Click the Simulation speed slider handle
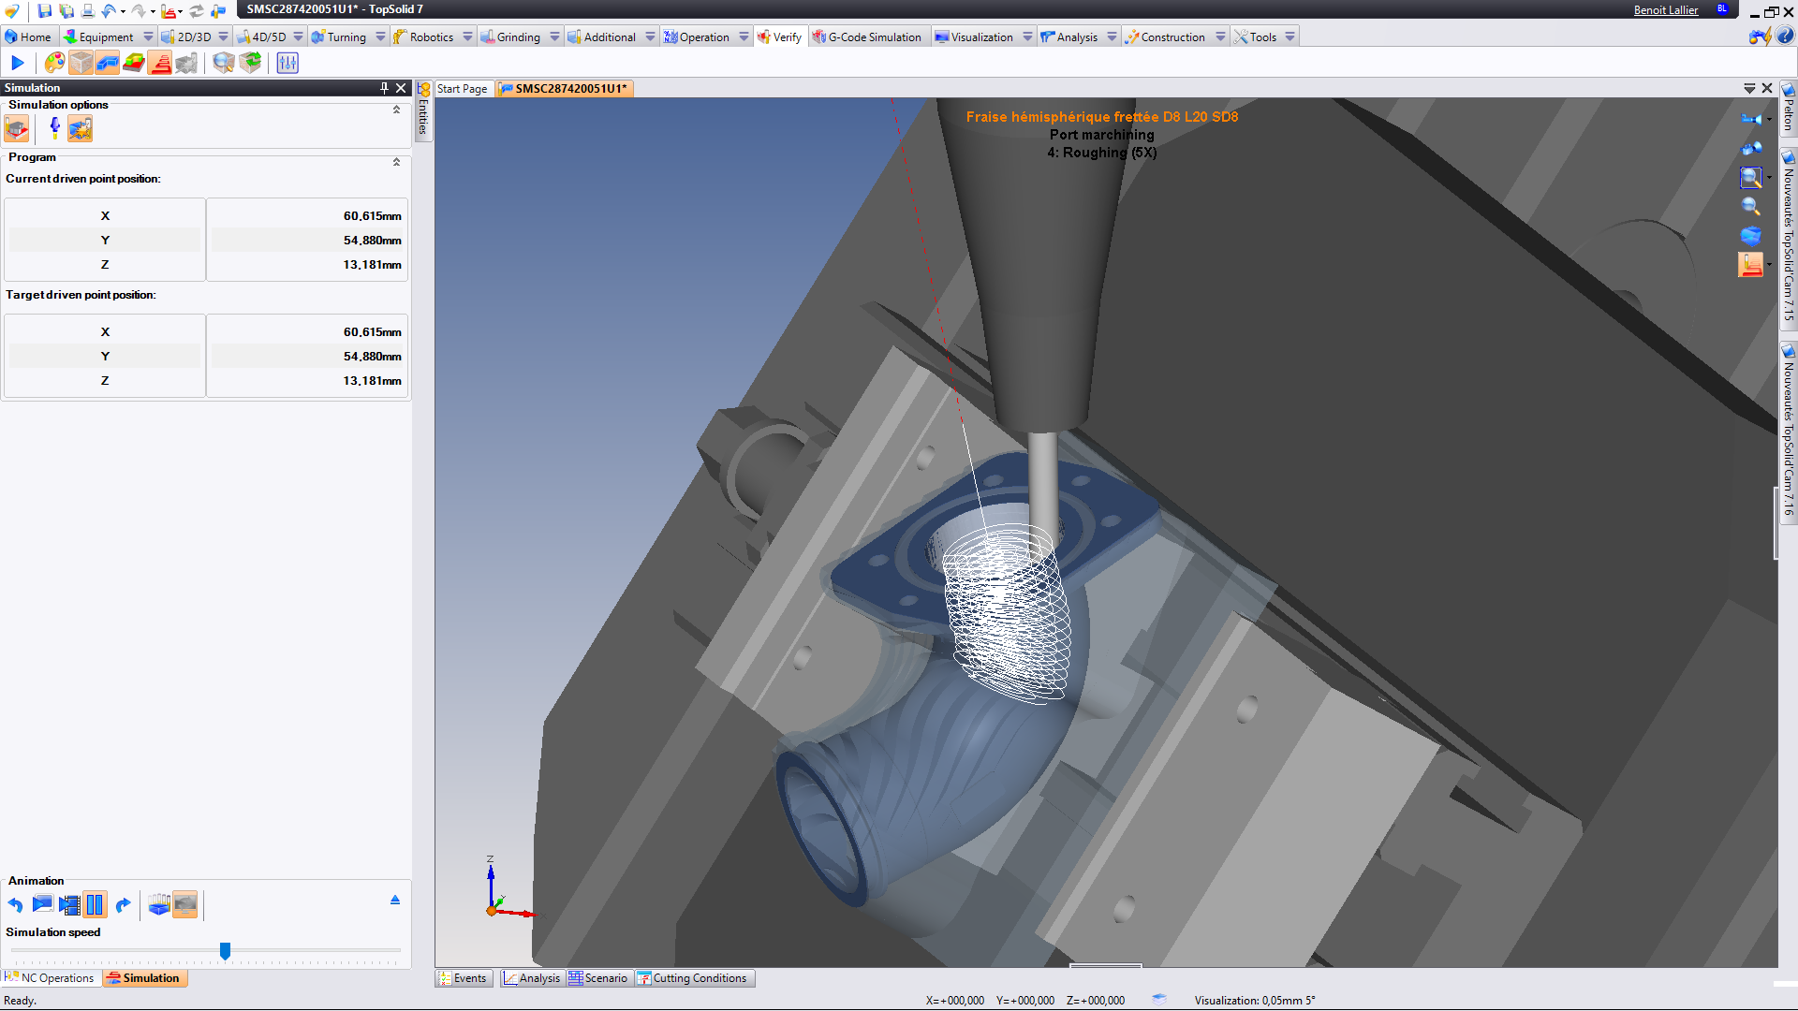Image resolution: width=1798 pixels, height=1011 pixels. pos(225,951)
